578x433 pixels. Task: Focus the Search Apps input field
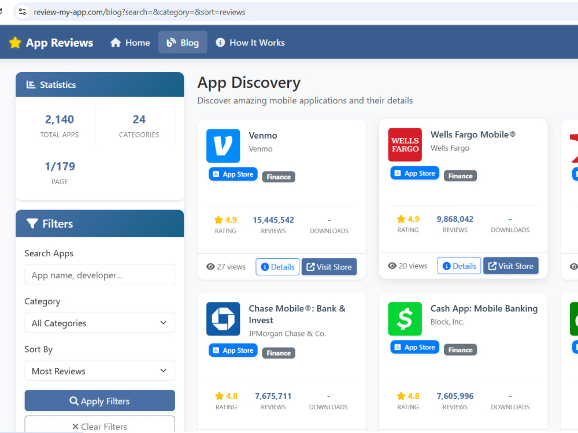(x=100, y=275)
